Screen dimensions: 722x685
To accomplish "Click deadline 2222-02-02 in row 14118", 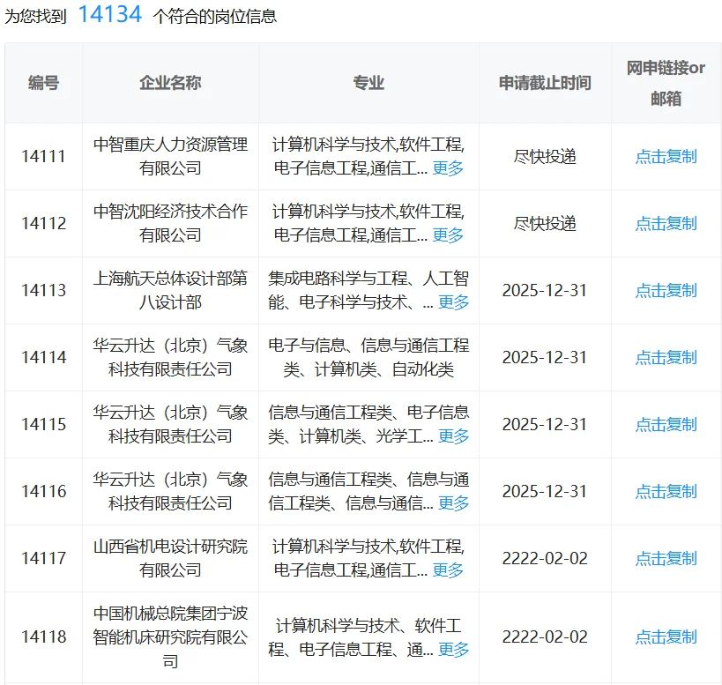I will tap(545, 637).
